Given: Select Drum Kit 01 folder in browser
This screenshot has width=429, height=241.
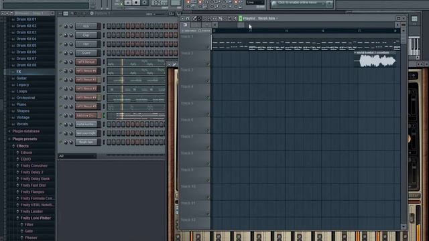Looking at the screenshot, I should coord(26,19).
